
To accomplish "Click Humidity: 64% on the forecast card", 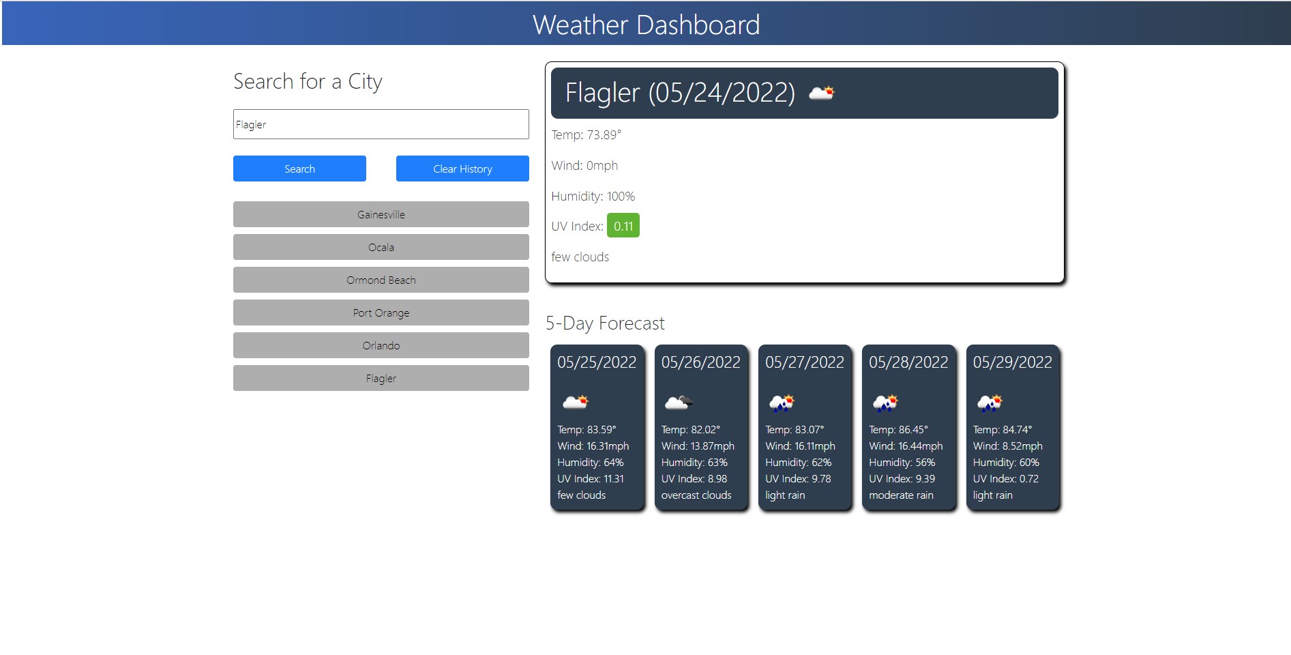I will [x=591, y=463].
